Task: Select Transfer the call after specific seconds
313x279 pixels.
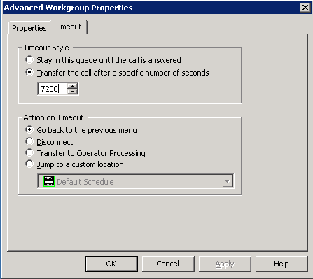Action: click(29, 72)
